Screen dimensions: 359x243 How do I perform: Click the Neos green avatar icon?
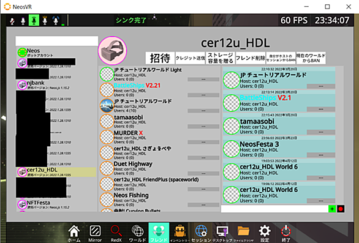[22, 53]
